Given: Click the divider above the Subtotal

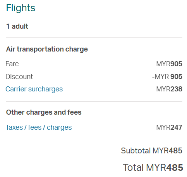Looking at the screenshot, I should (x=94, y=138).
